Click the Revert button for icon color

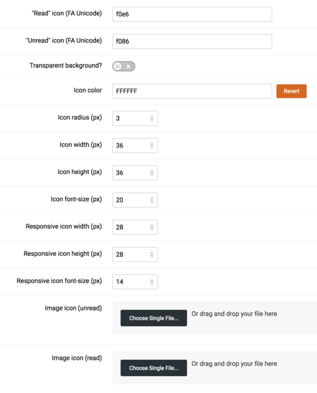coord(291,91)
